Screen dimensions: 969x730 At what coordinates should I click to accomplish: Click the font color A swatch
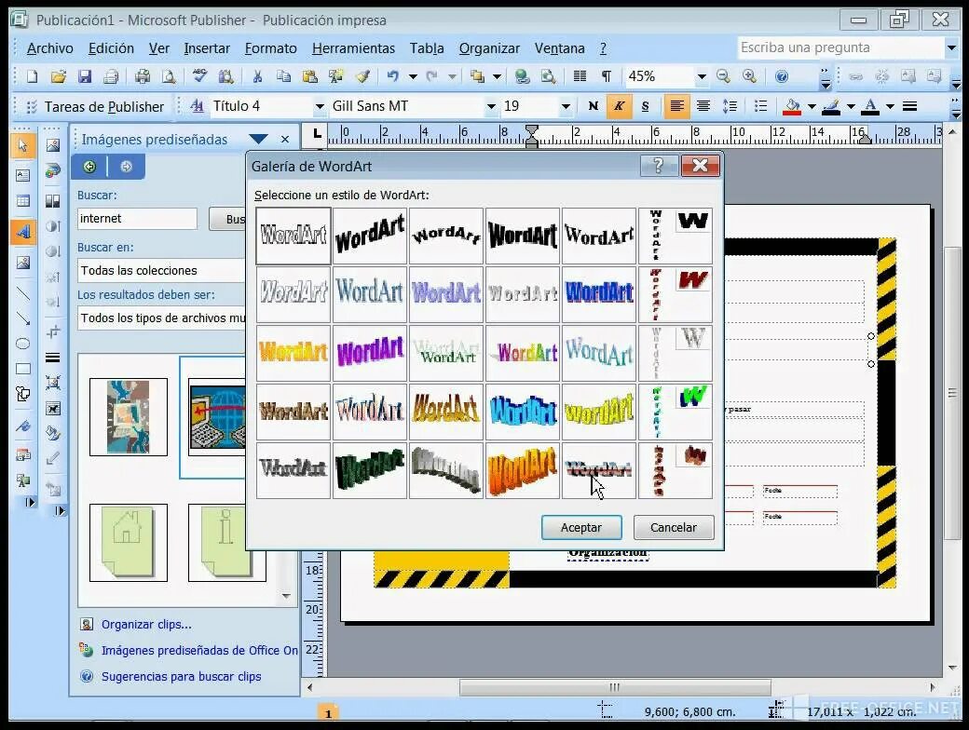pyautogui.click(x=871, y=106)
